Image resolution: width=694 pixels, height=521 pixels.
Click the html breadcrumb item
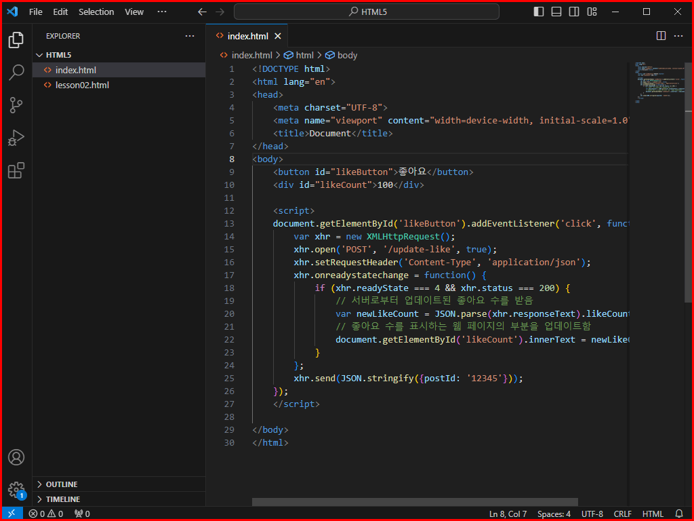tap(299, 56)
